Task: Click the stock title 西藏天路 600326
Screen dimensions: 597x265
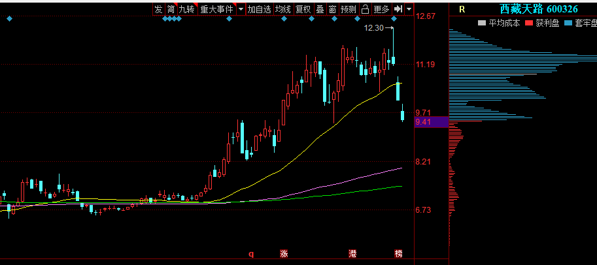Action: coord(538,9)
